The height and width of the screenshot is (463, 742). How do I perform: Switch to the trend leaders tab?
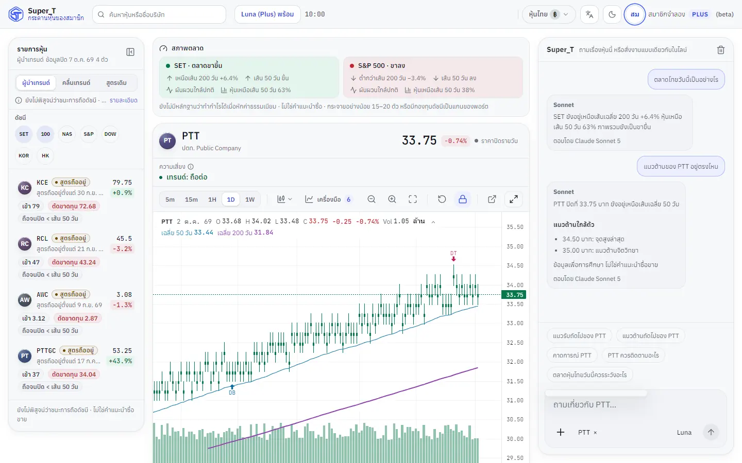pos(36,83)
